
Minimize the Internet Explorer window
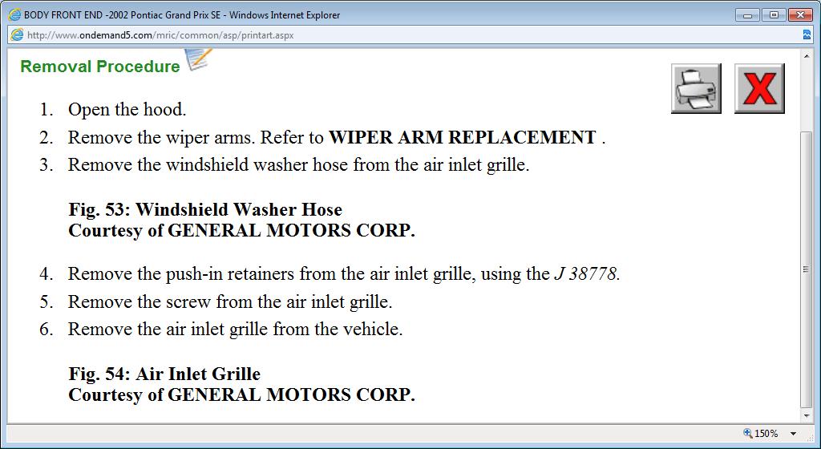click(747, 15)
